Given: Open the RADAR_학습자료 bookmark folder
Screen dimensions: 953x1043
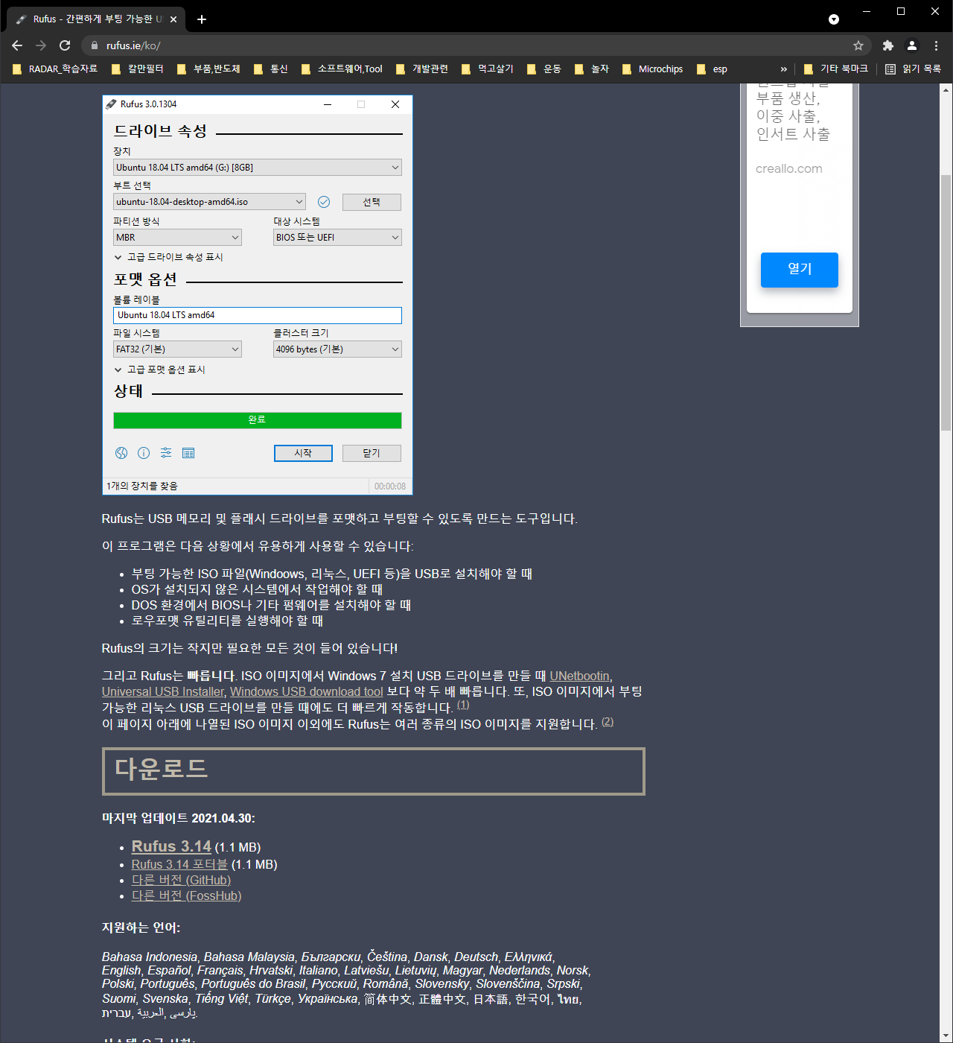Looking at the screenshot, I should pyautogui.click(x=55, y=69).
